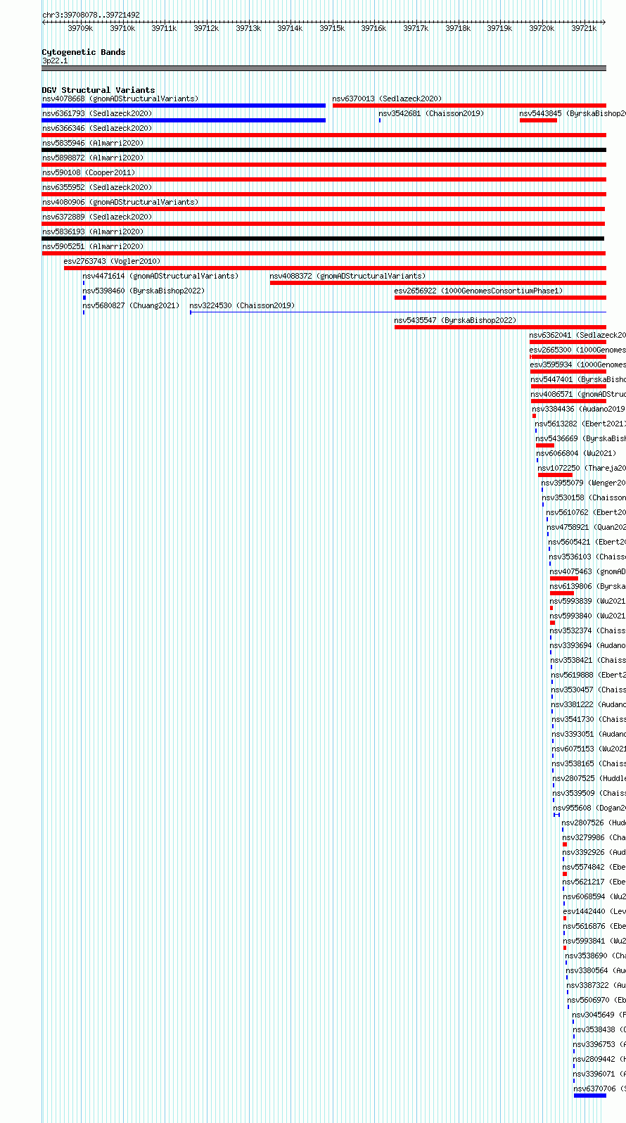Open the nsv6362041 variant label
The image size is (626, 1123).
577,335
